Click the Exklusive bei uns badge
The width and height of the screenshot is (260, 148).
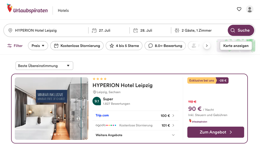point(202,80)
